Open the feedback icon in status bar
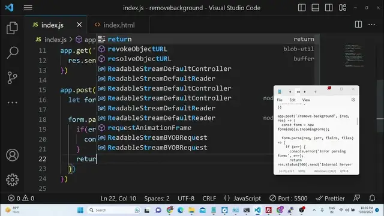This screenshot has height=216, width=384. (357, 198)
